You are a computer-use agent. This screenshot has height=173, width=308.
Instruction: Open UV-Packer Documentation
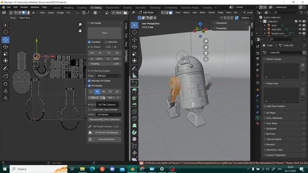pyautogui.click(x=104, y=139)
